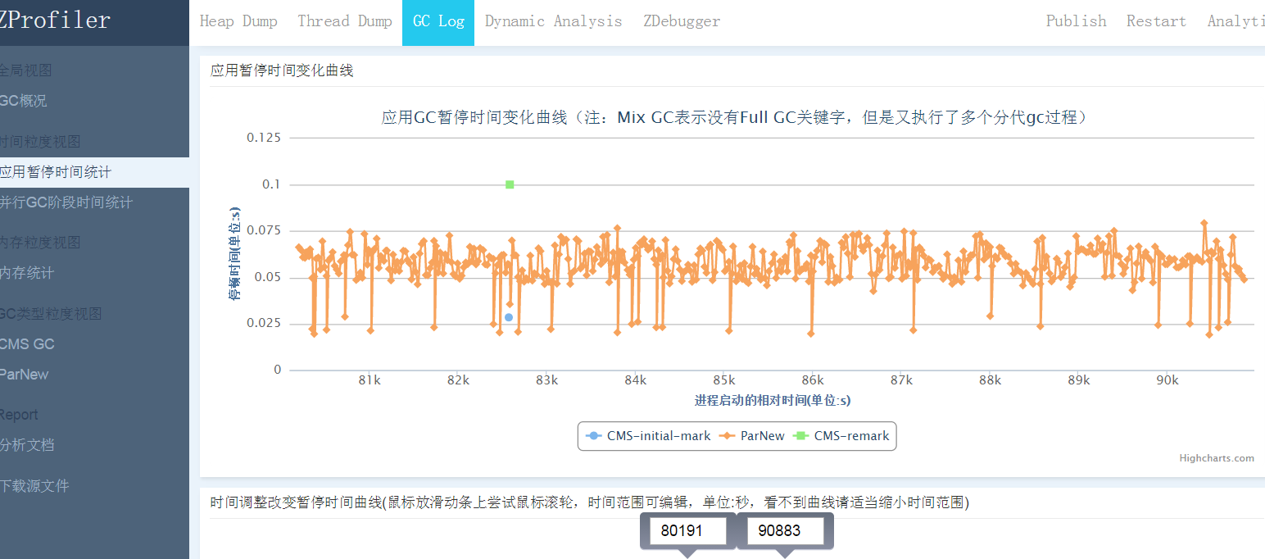Screen dimensions: 1265x559
Task: Click the Publish link
Action: tap(1076, 21)
